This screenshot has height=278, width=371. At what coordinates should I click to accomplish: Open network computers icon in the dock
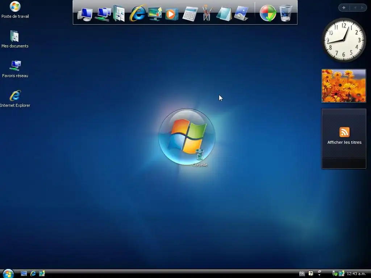103,14
